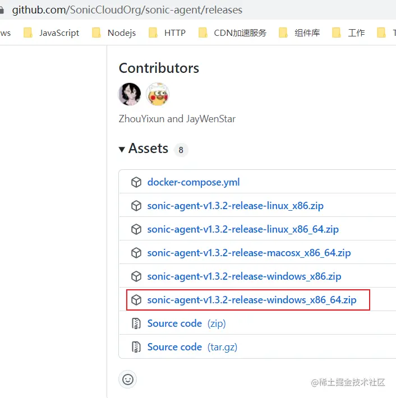Click package icon for linux_x86.zip asset
Screen dimensions: 396x398
[x=136, y=206]
